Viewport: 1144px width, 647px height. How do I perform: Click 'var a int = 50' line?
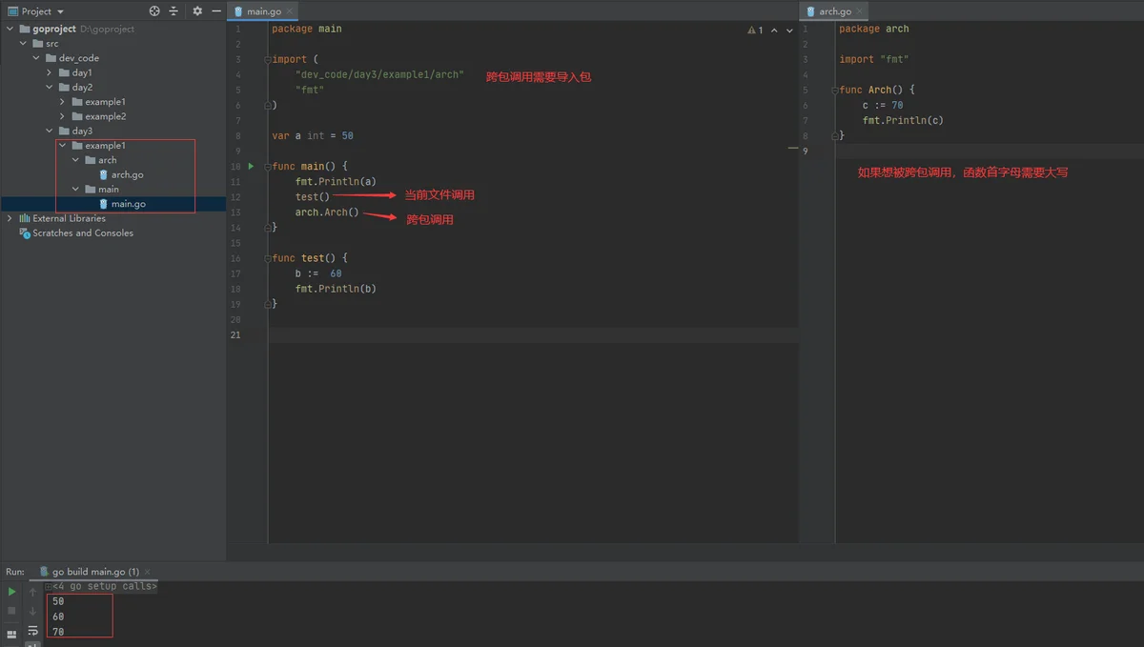[x=313, y=135]
